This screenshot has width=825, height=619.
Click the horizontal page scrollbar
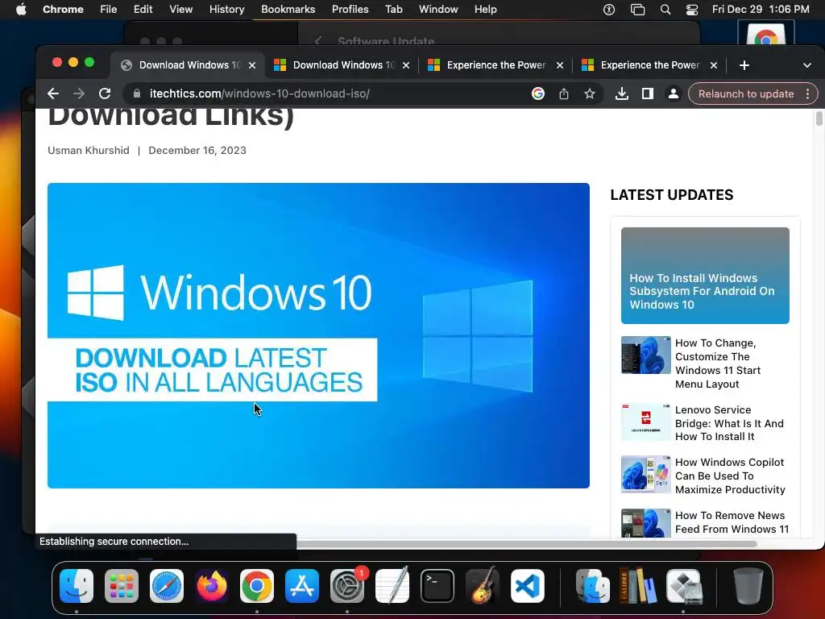point(527,544)
